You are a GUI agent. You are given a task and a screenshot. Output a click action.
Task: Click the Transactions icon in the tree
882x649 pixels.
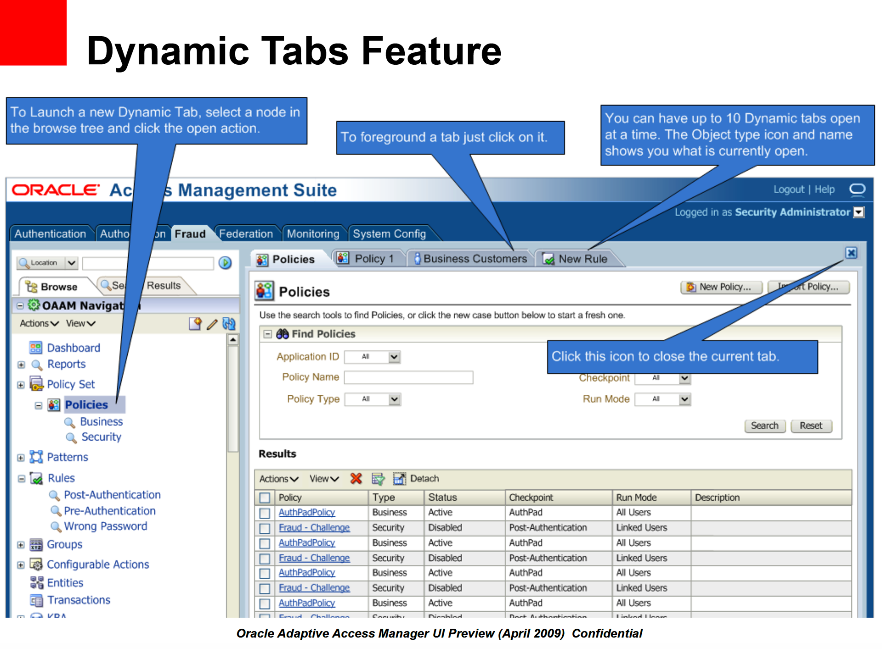click(x=36, y=600)
